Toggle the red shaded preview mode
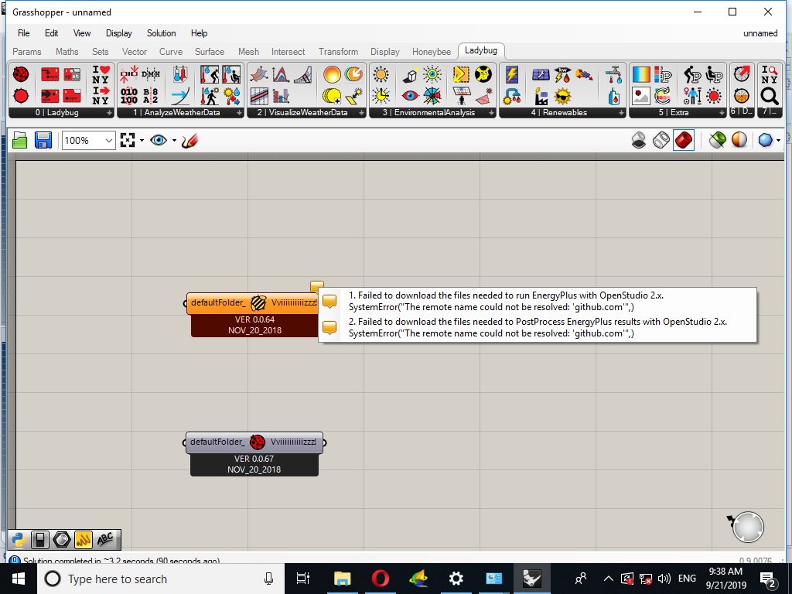The width and height of the screenshot is (792, 594). [684, 140]
